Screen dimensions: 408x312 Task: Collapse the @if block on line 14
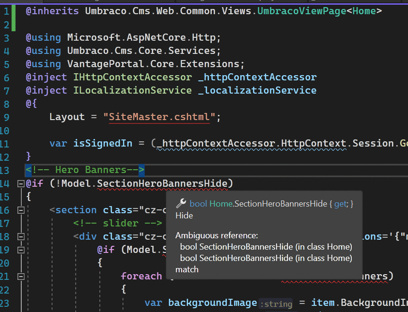click(x=21, y=184)
